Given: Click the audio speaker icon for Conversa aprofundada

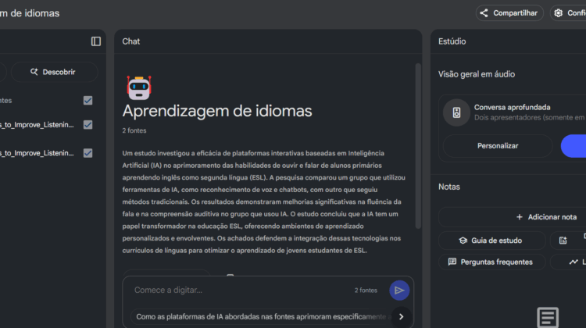Looking at the screenshot, I should (457, 112).
